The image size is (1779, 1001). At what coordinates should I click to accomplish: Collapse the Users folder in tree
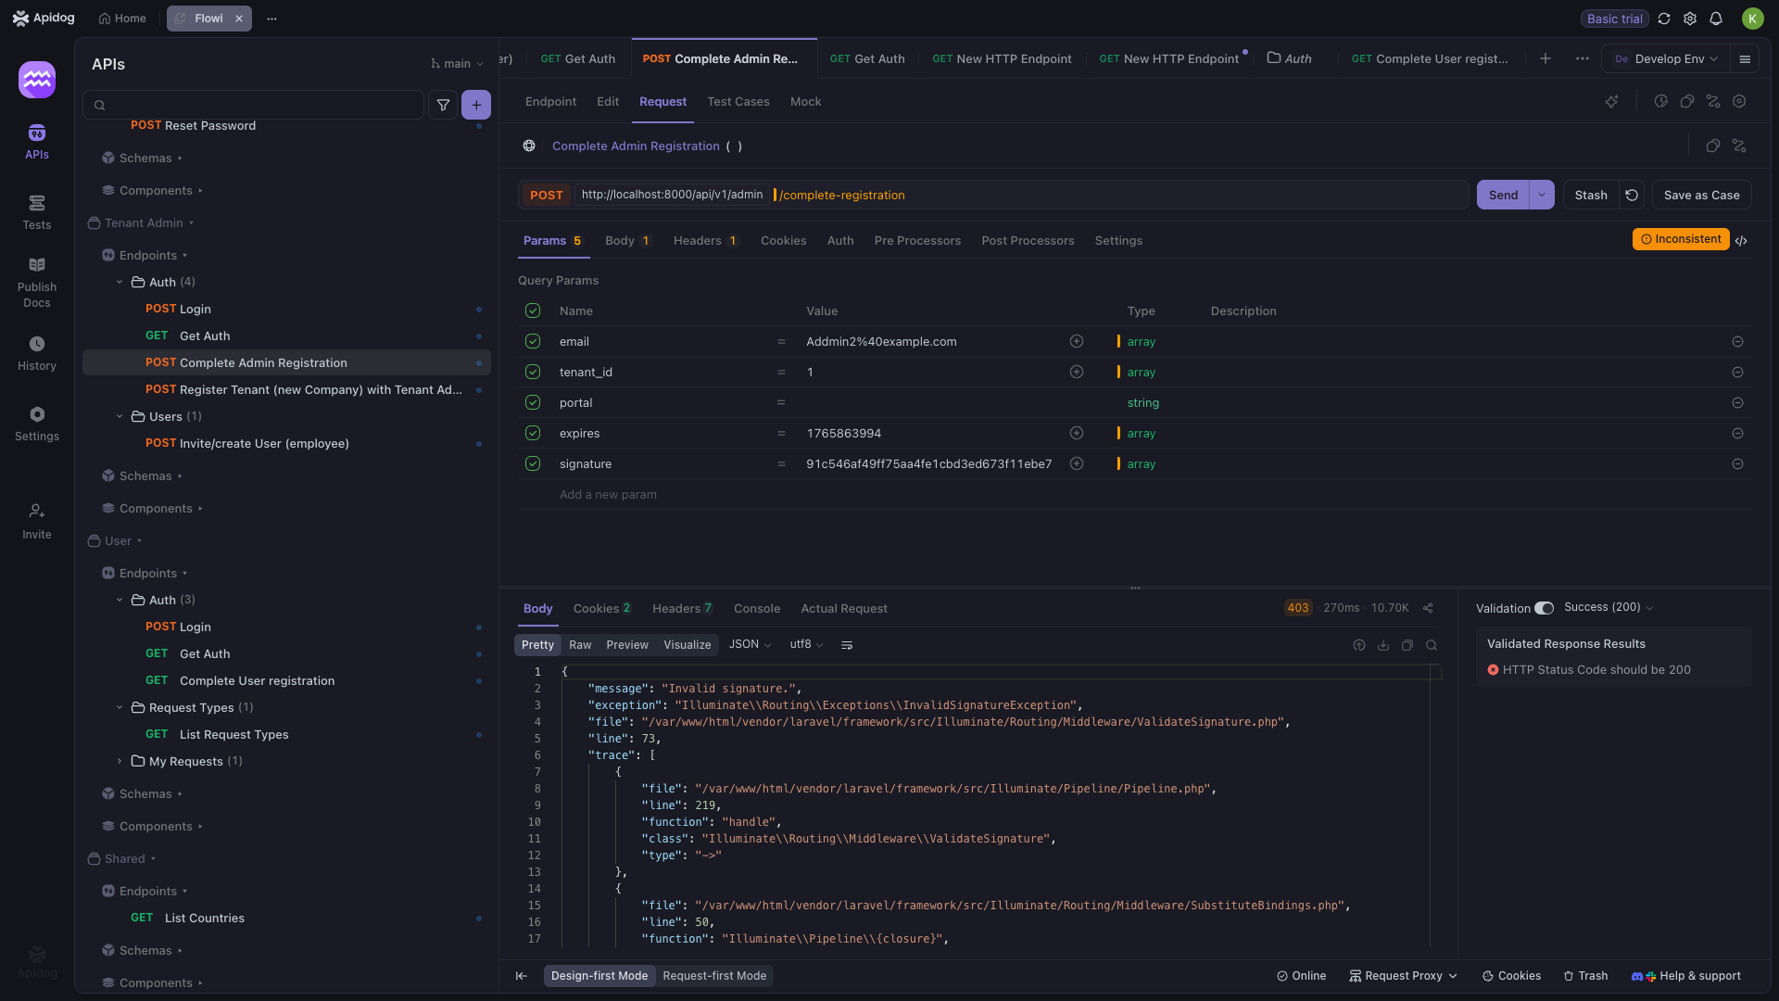click(x=120, y=416)
